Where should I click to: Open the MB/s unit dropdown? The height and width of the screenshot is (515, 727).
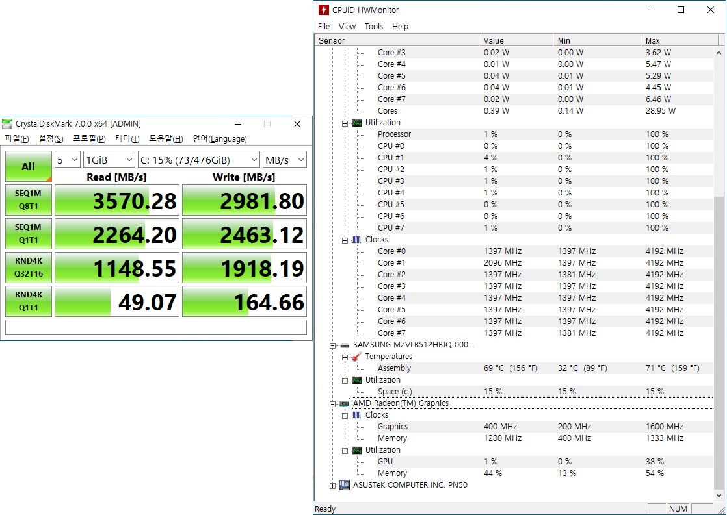285,160
